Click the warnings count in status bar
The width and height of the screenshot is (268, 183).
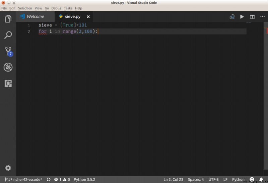click(x=66, y=179)
